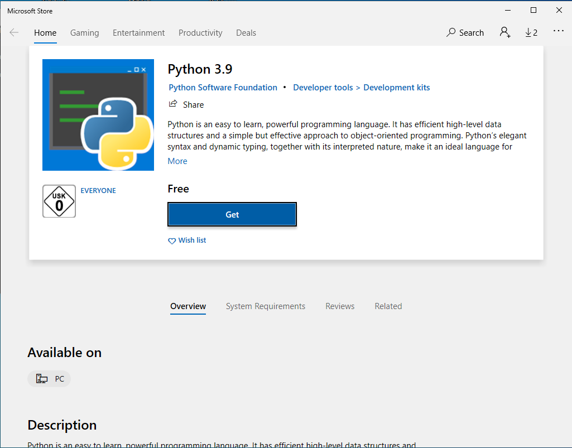This screenshot has height=448, width=572.
Task: Open the Search magnifier
Action: pos(451,32)
